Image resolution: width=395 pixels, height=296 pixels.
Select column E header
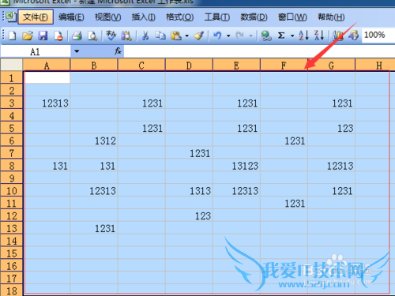pyautogui.click(x=236, y=65)
